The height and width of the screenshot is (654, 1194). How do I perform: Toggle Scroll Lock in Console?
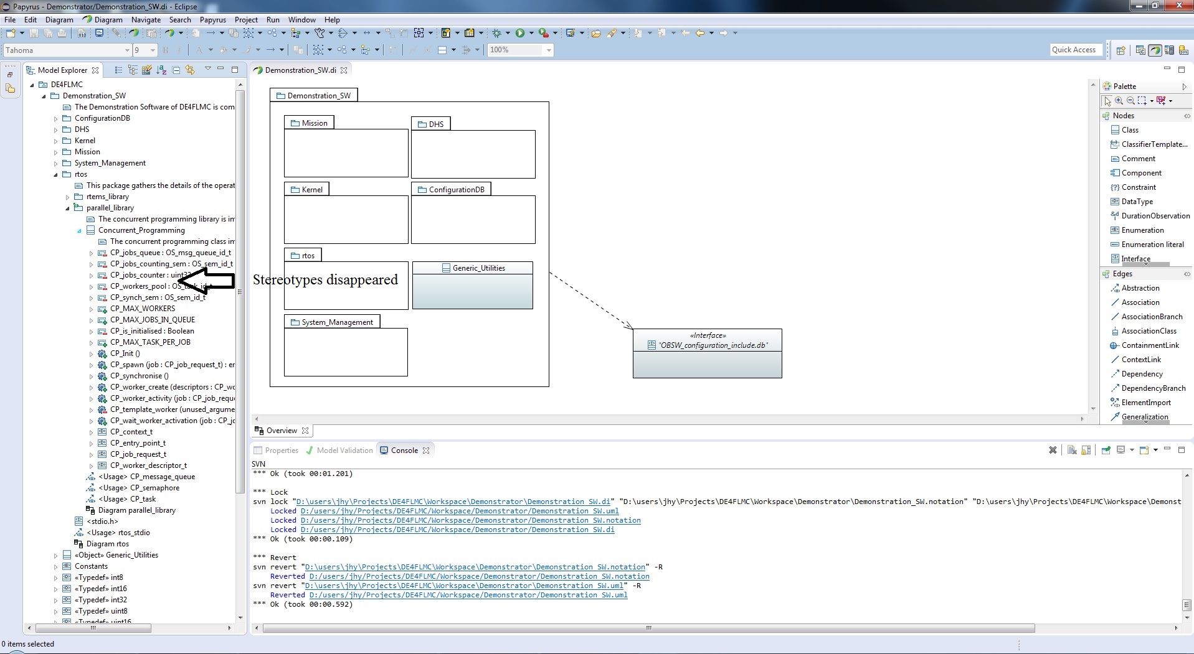click(x=1086, y=450)
